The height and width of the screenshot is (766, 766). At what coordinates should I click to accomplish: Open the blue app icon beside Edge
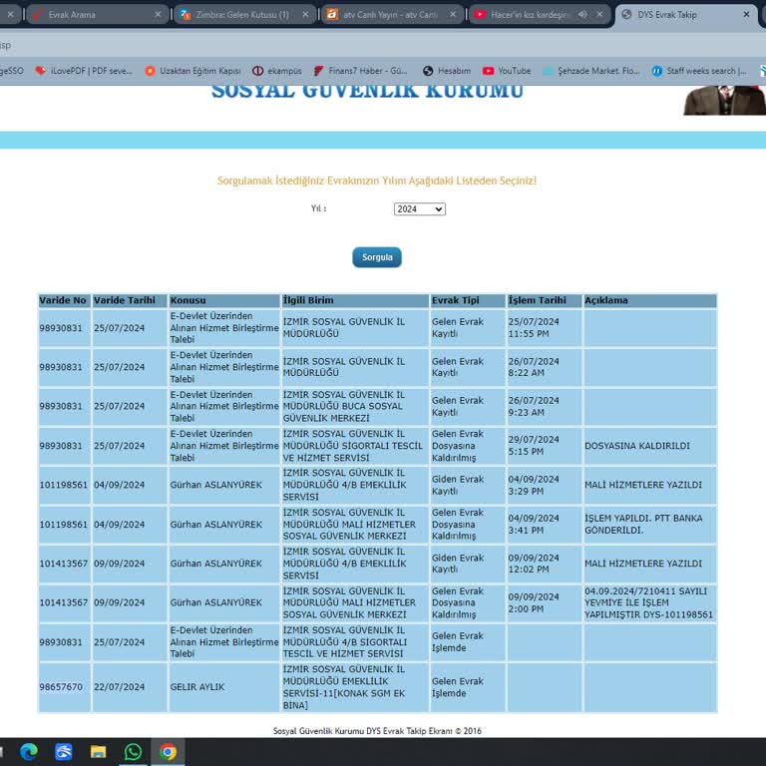64,751
